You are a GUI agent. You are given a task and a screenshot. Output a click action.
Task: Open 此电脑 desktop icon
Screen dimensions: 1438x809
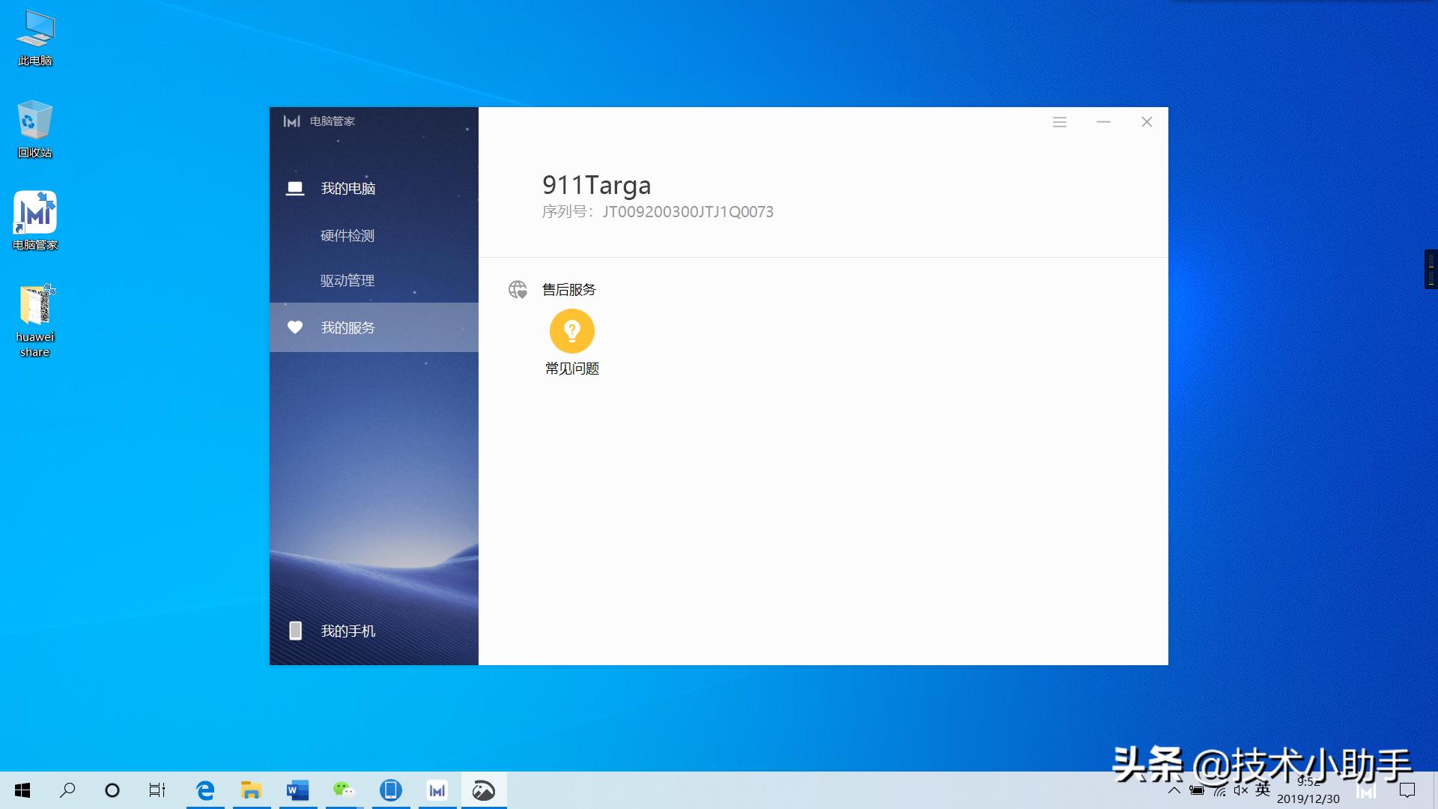point(35,30)
